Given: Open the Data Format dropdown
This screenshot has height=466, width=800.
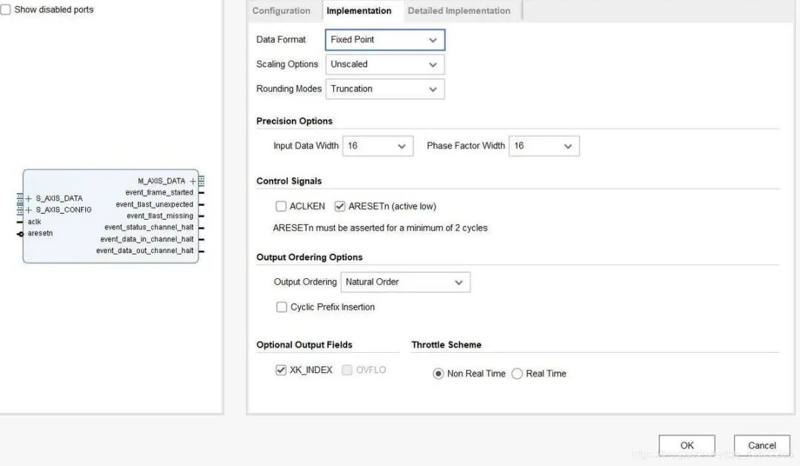Looking at the screenshot, I should pos(384,40).
